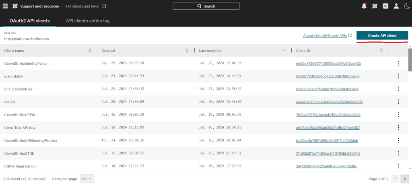This screenshot has width=412, height=186.
Task: Click the Crest Test API Key name
Action: point(20,127)
